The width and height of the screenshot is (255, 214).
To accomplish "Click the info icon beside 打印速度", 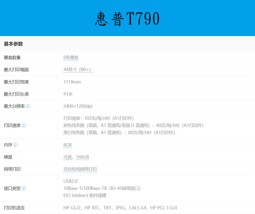I will click(23, 126).
